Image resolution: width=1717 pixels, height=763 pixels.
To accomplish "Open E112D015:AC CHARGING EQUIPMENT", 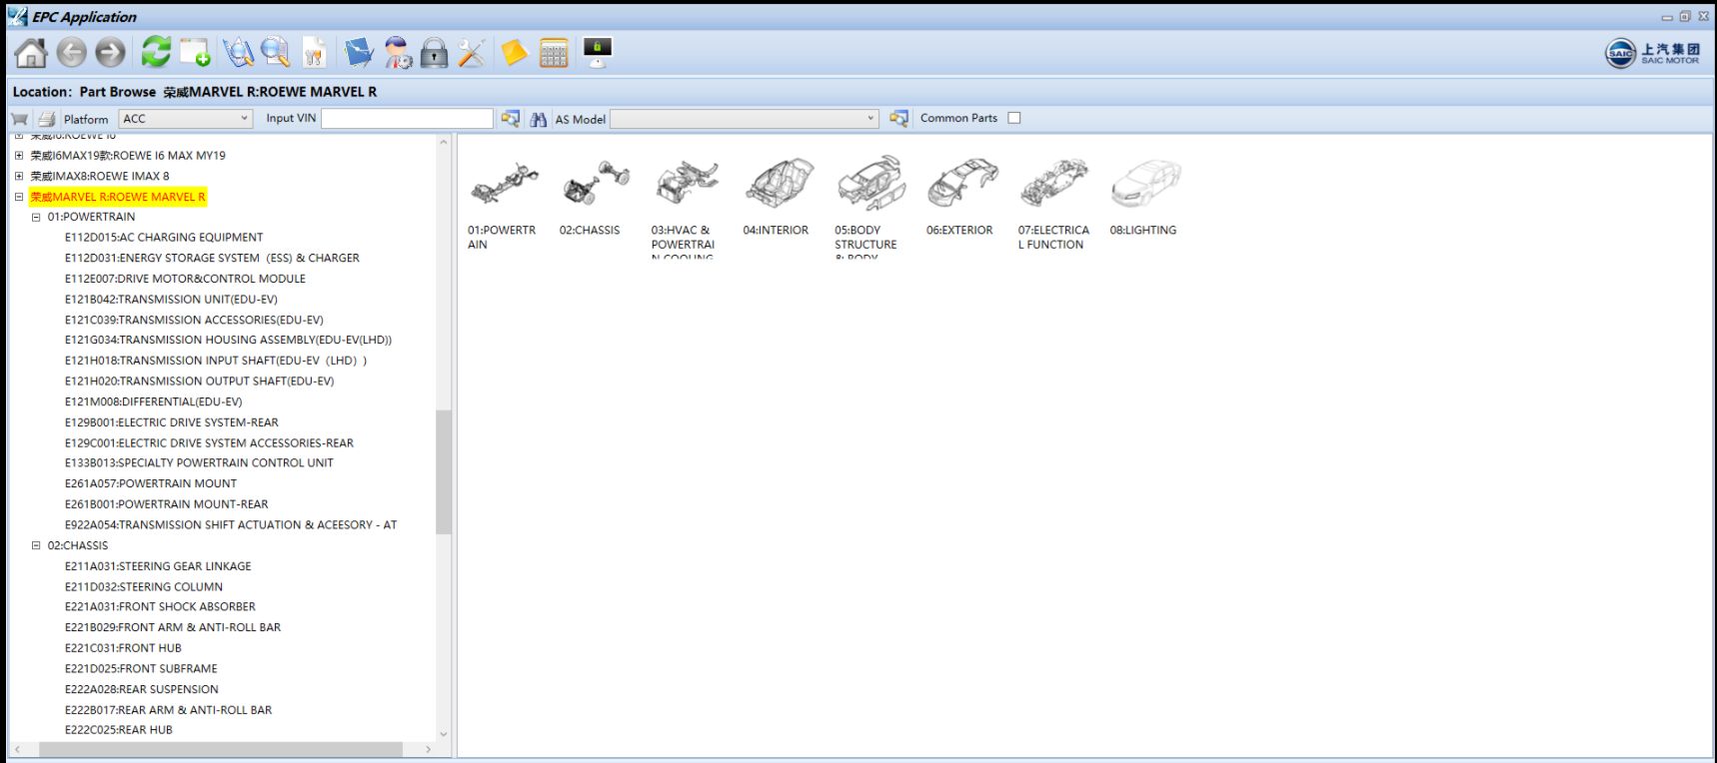I will coord(164,238).
